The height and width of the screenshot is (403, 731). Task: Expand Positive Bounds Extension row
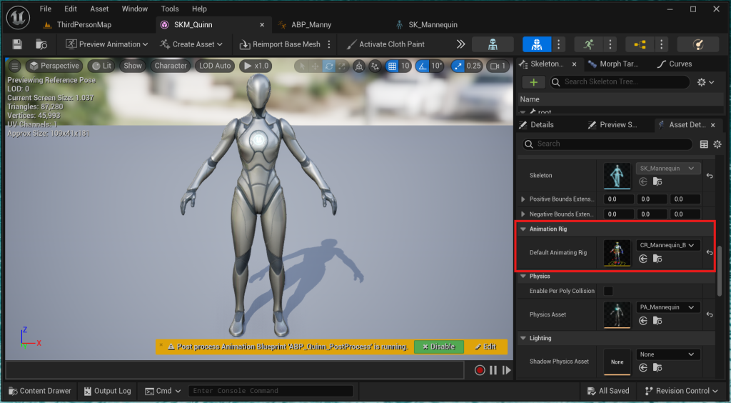click(523, 199)
